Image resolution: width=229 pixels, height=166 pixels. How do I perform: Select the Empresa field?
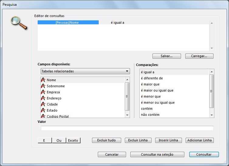tap(83, 92)
